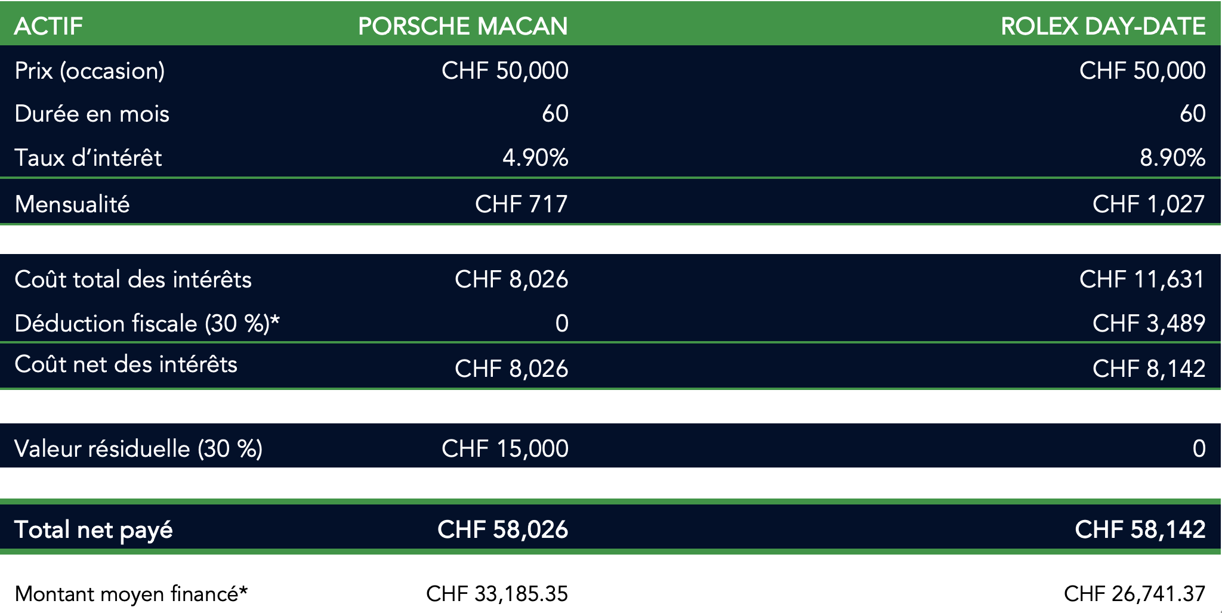Click the Coût net des intérêts label

click(126, 364)
